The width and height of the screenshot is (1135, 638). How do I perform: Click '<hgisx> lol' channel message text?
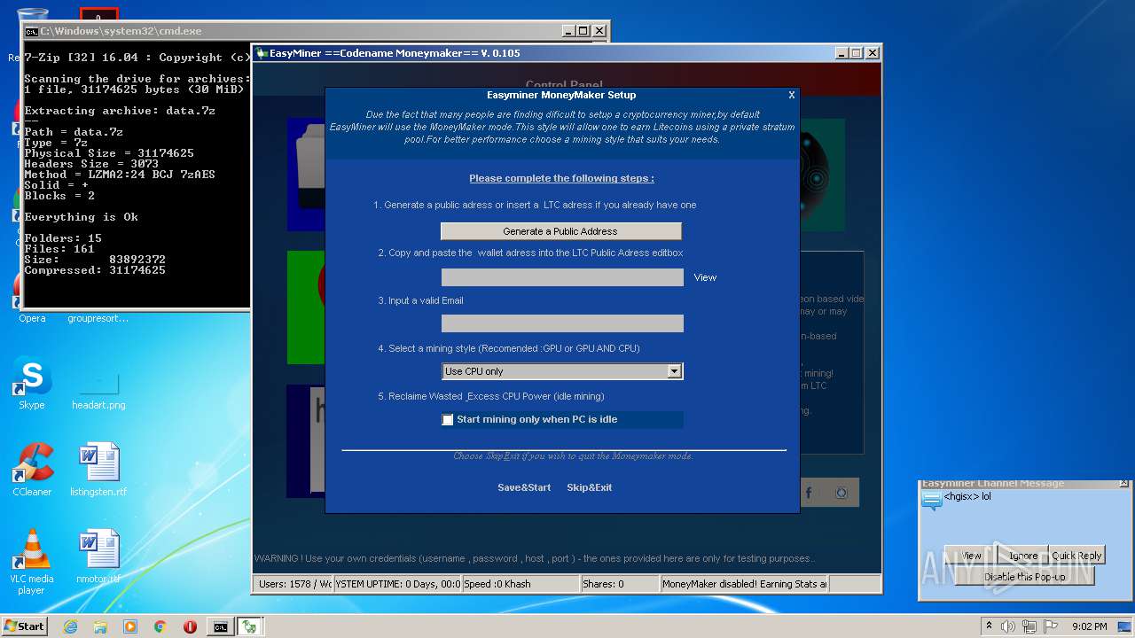[x=967, y=496]
